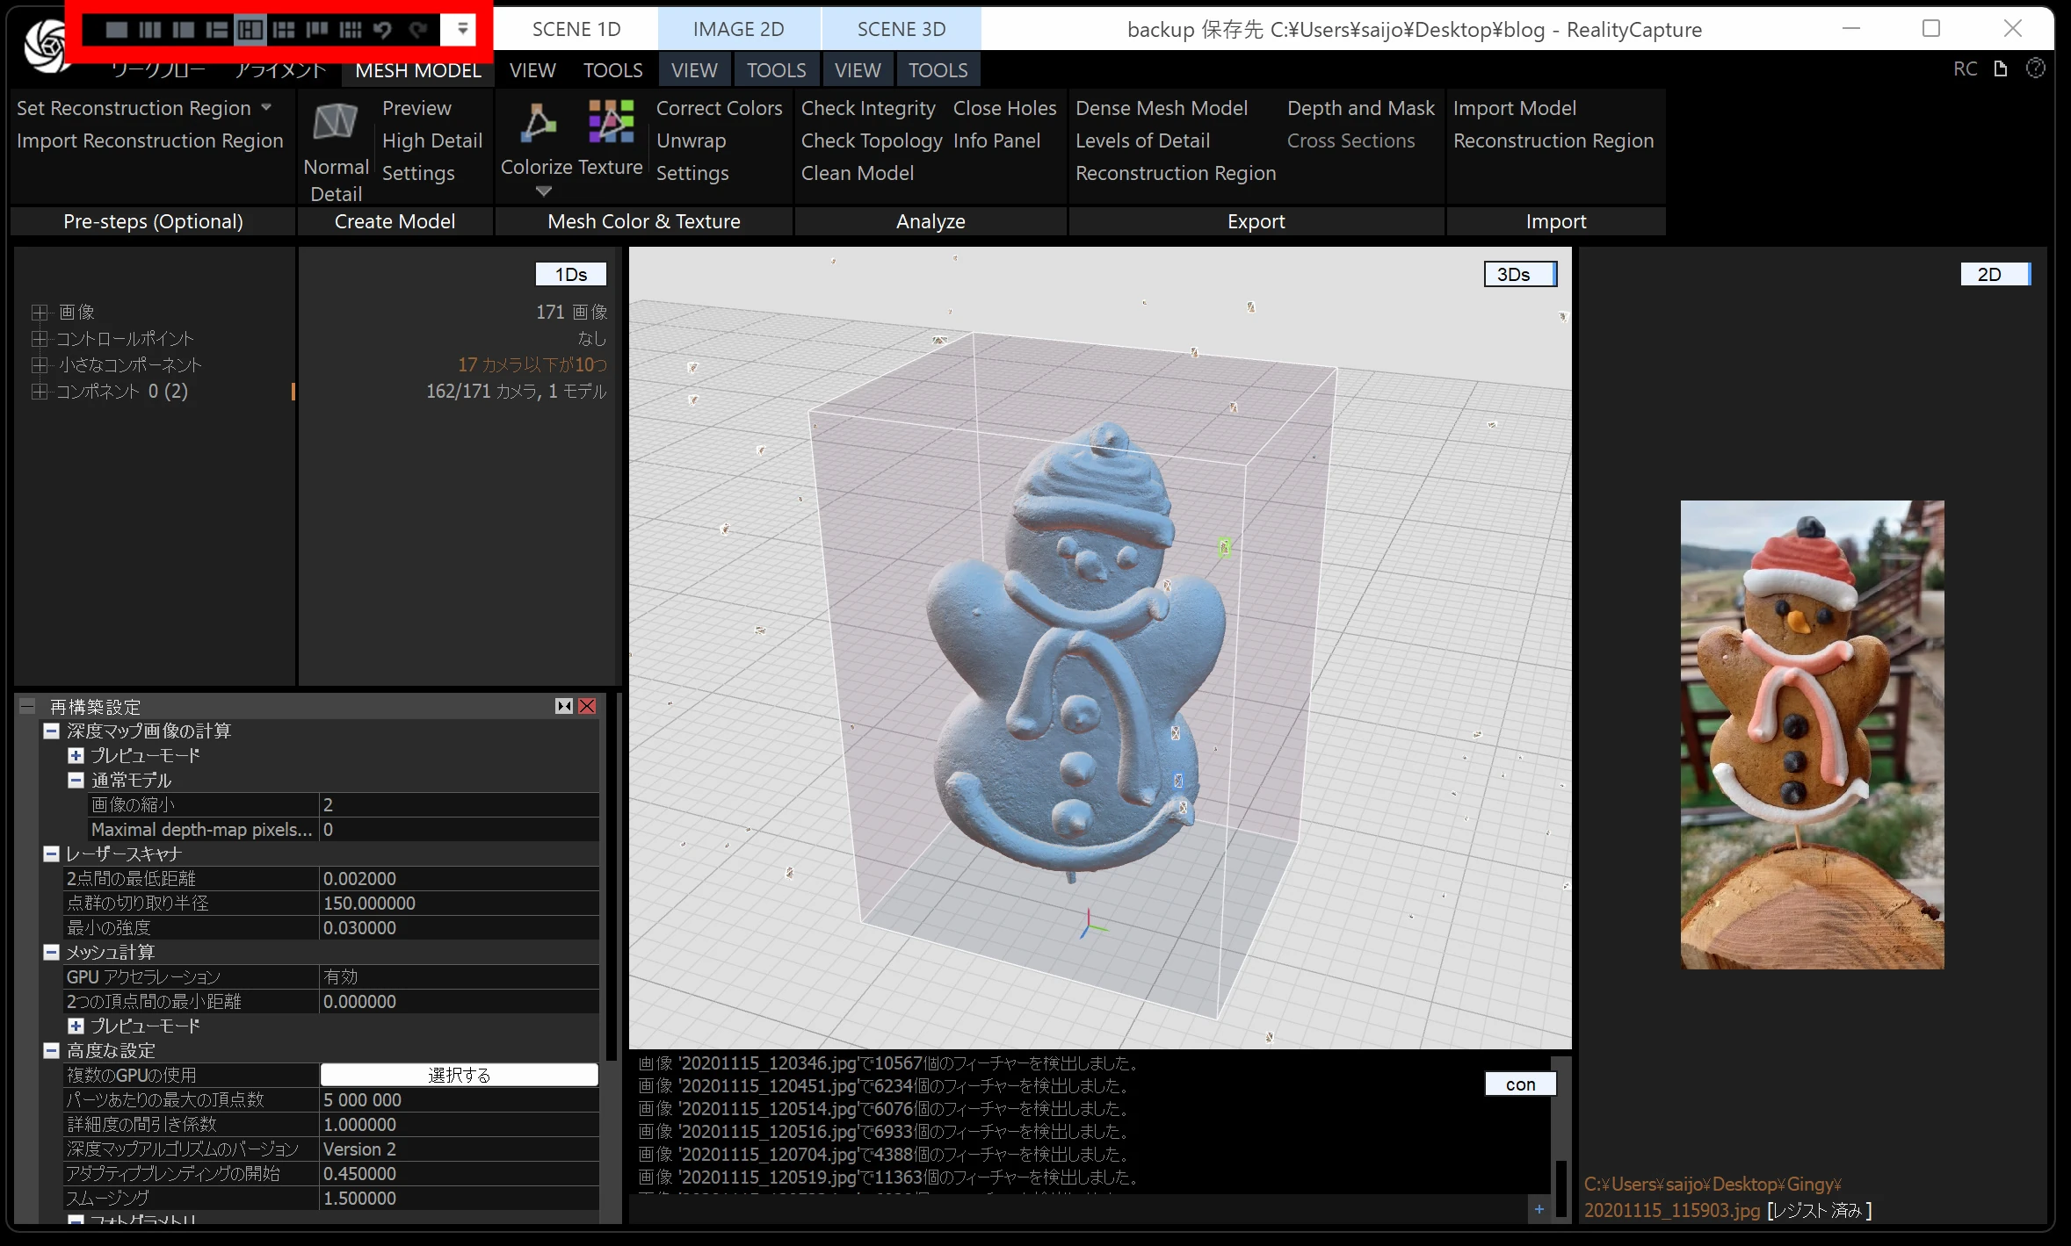Collapse the レーザースキャナ section
This screenshot has width=2071, height=1246.
pyautogui.click(x=52, y=853)
